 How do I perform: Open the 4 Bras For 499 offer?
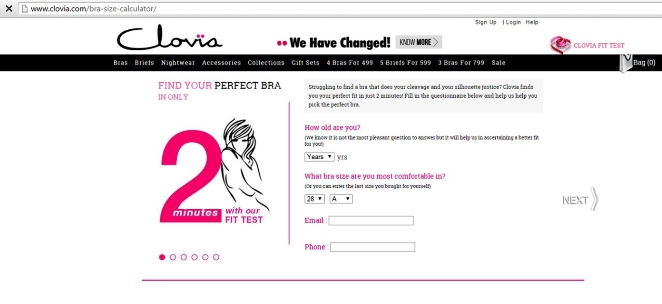(x=350, y=63)
